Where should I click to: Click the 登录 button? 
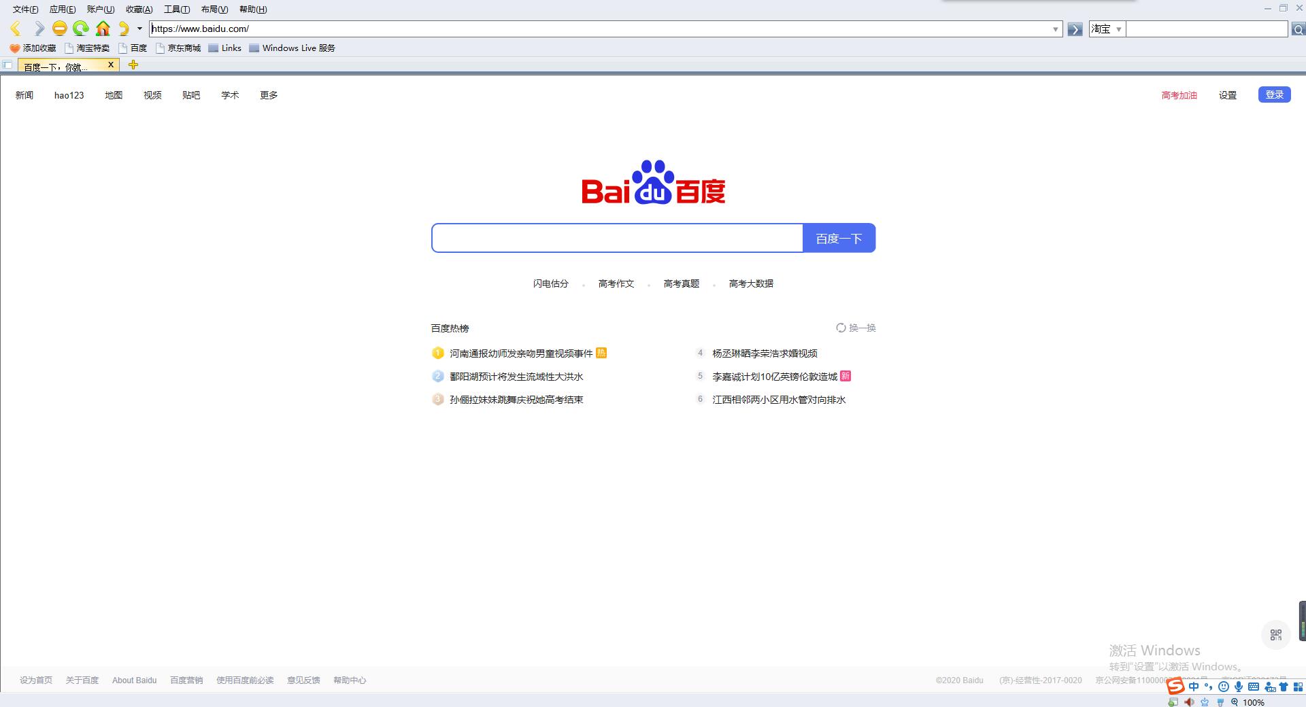(x=1274, y=94)
